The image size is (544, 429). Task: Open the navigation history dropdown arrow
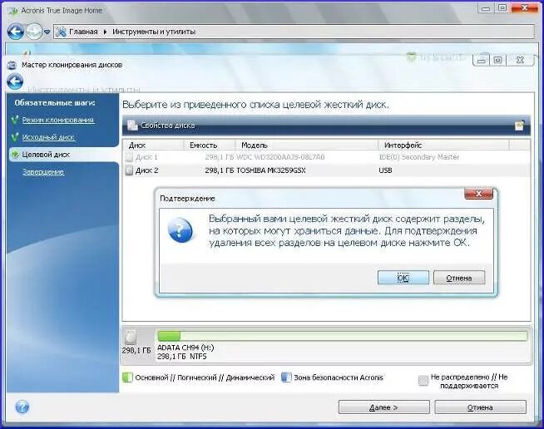click(47, 32)
